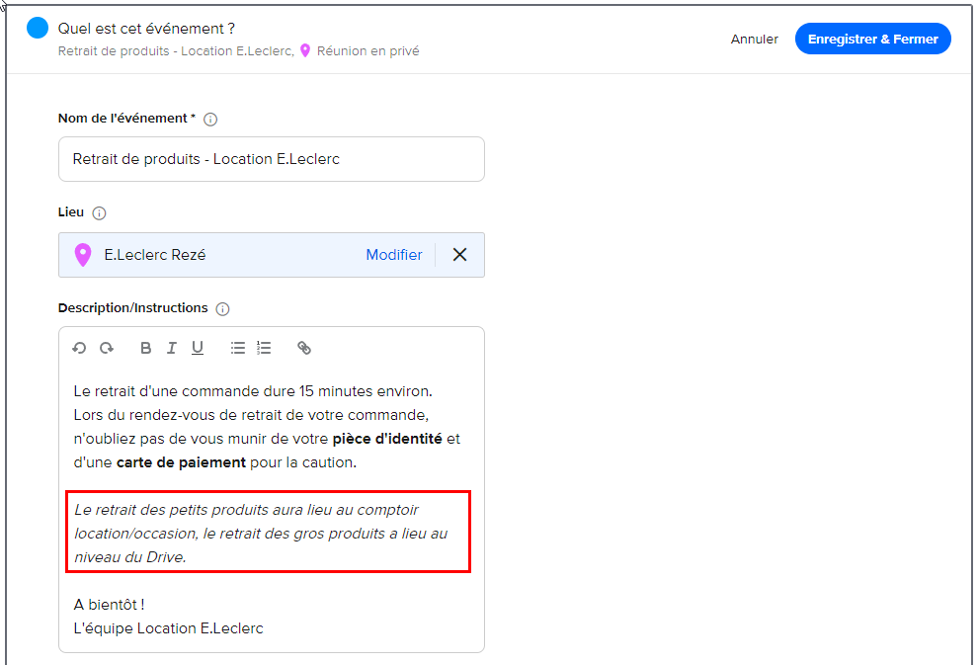Click the 'E.Leclerc Rezé' location text

pos(155,255)
